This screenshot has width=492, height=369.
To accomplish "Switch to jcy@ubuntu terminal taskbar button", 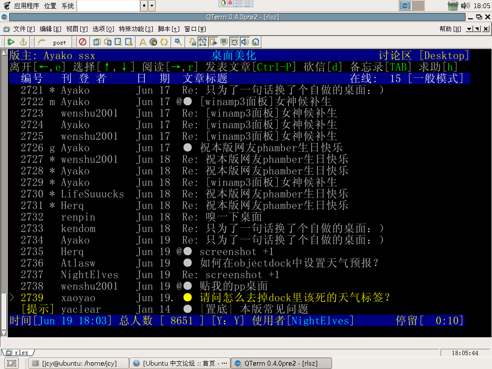I will pos(79,363).
